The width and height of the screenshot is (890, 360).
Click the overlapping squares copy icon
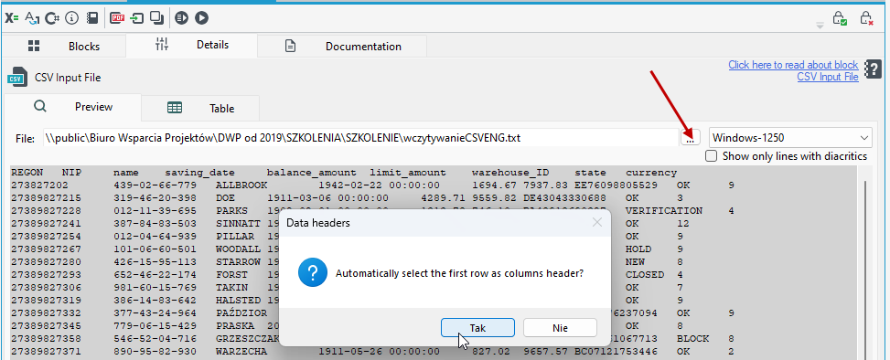[x=156, y=18]
